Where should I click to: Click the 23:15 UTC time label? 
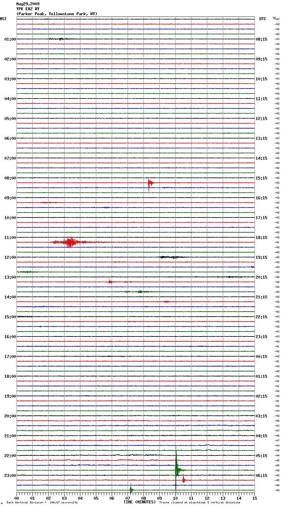pos(261,337)
